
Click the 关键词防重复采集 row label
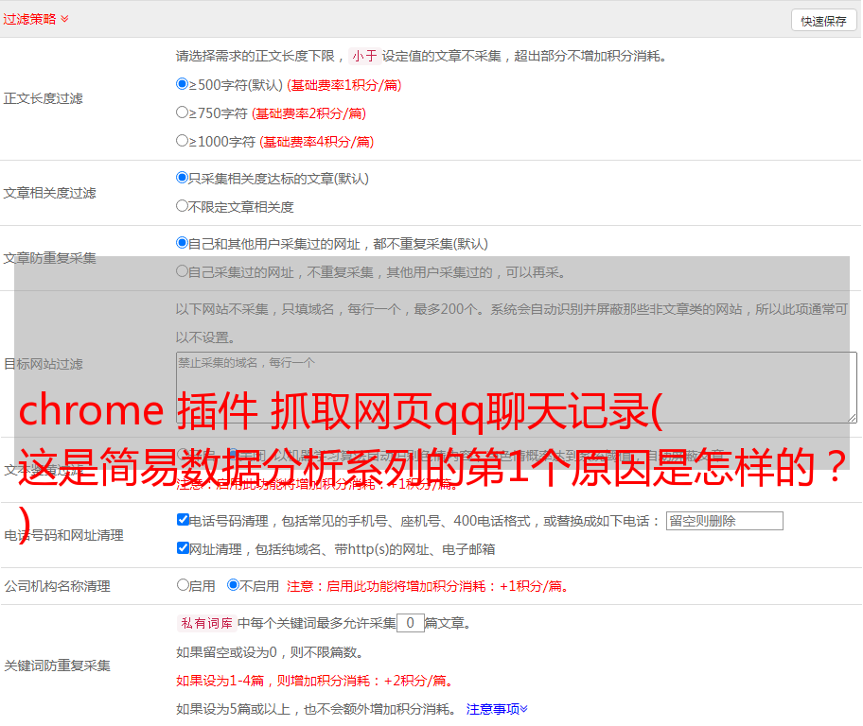pyautogui.click(x=57, y=666)
